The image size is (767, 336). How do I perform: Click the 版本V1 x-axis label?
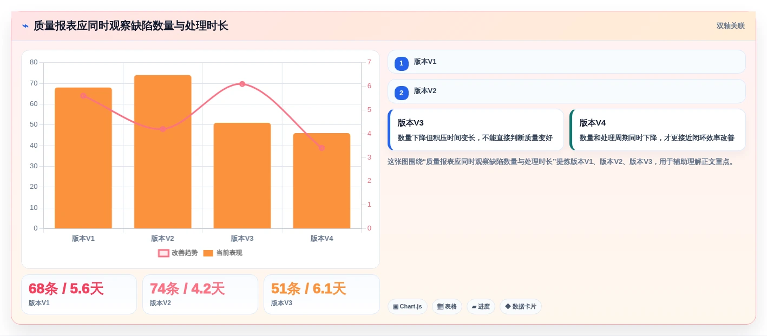pos(83,239)
